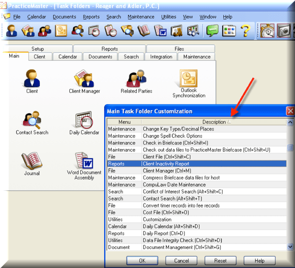Launch Word Document Assembly from task folder

[84, 166]
